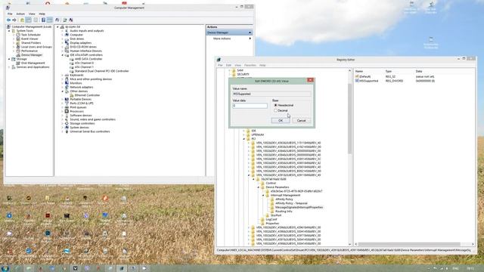Collapse the Other devices category
Screen dimensions: 484x272
click(x=62, y=91)
